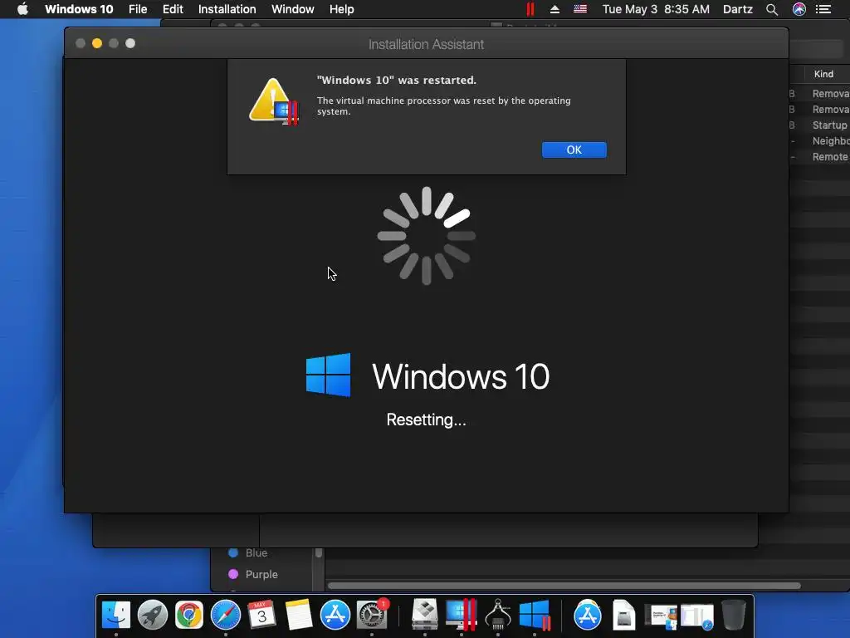Sort by the Kind column in Finder window
Screen dimensions: 850x638
point(823,74)
